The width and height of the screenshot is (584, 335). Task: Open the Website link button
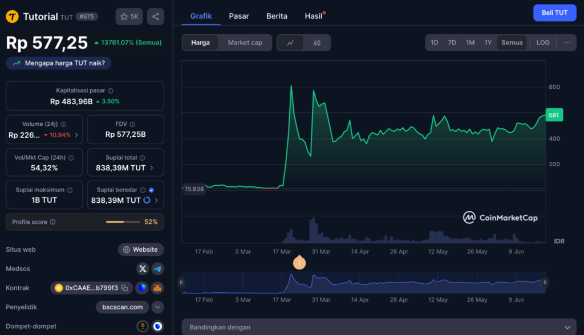coord(141,250)
